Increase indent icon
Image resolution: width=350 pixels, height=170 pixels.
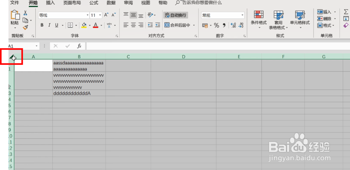click(x=157, y=25)
